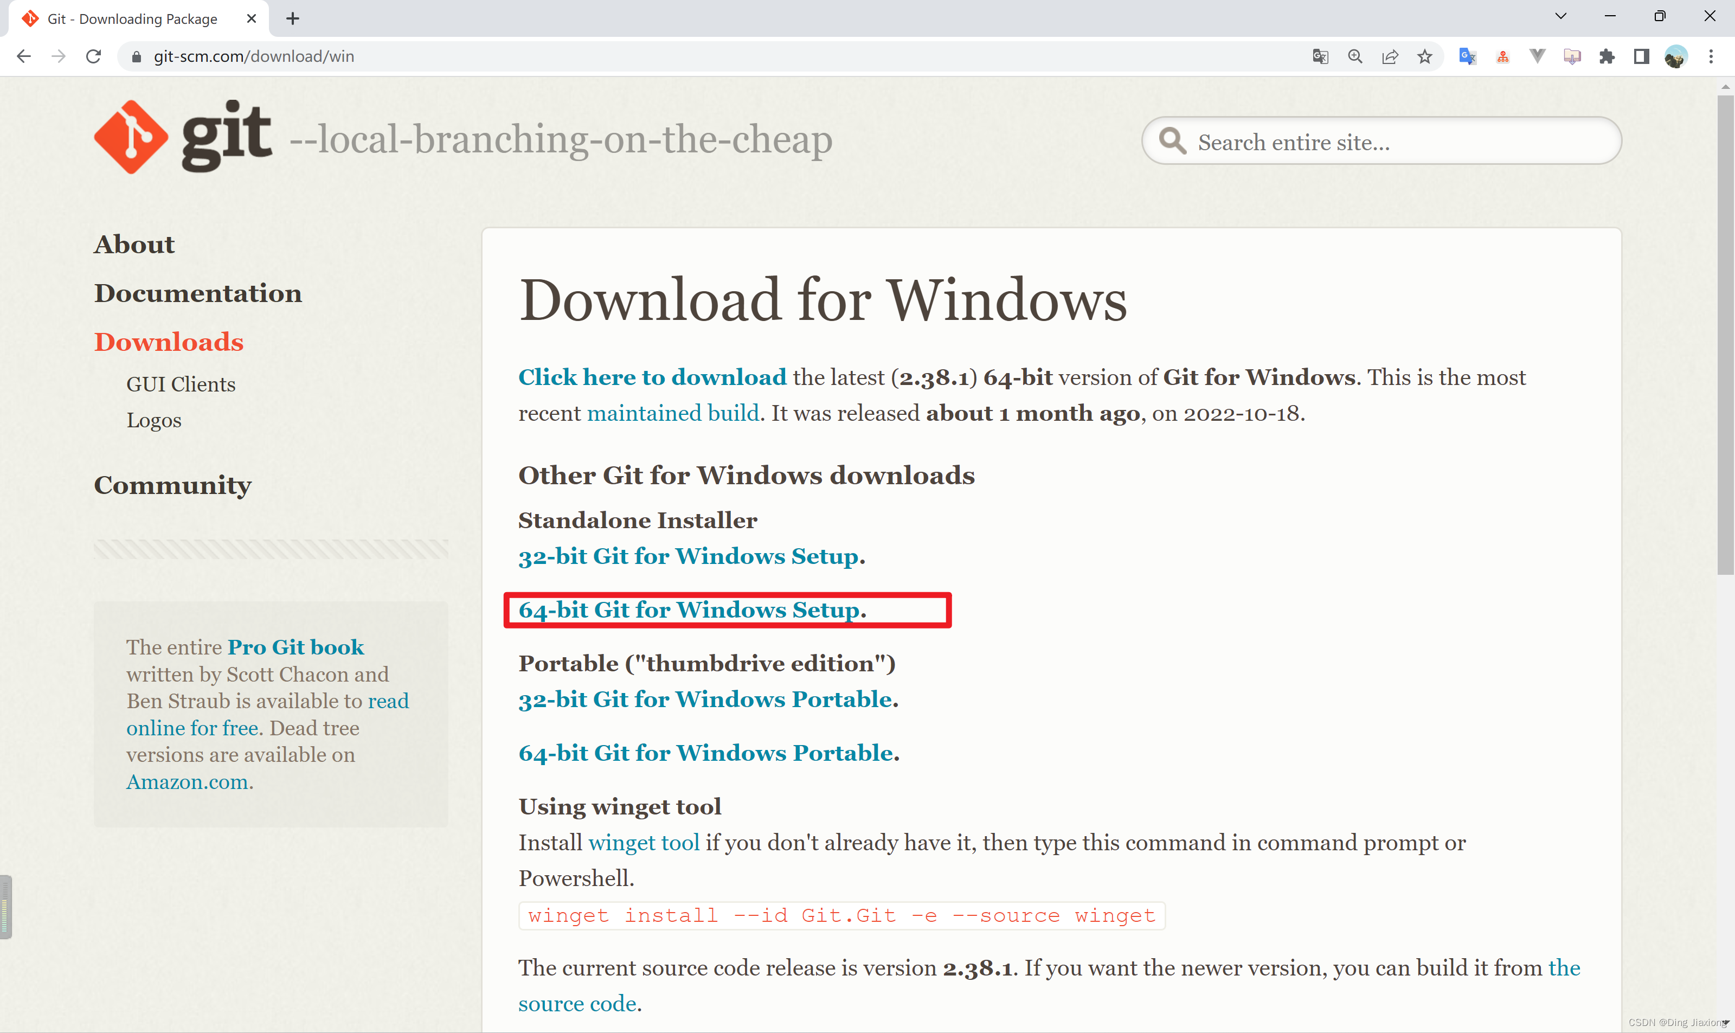Click the share page icon

tap(1390, 56)
